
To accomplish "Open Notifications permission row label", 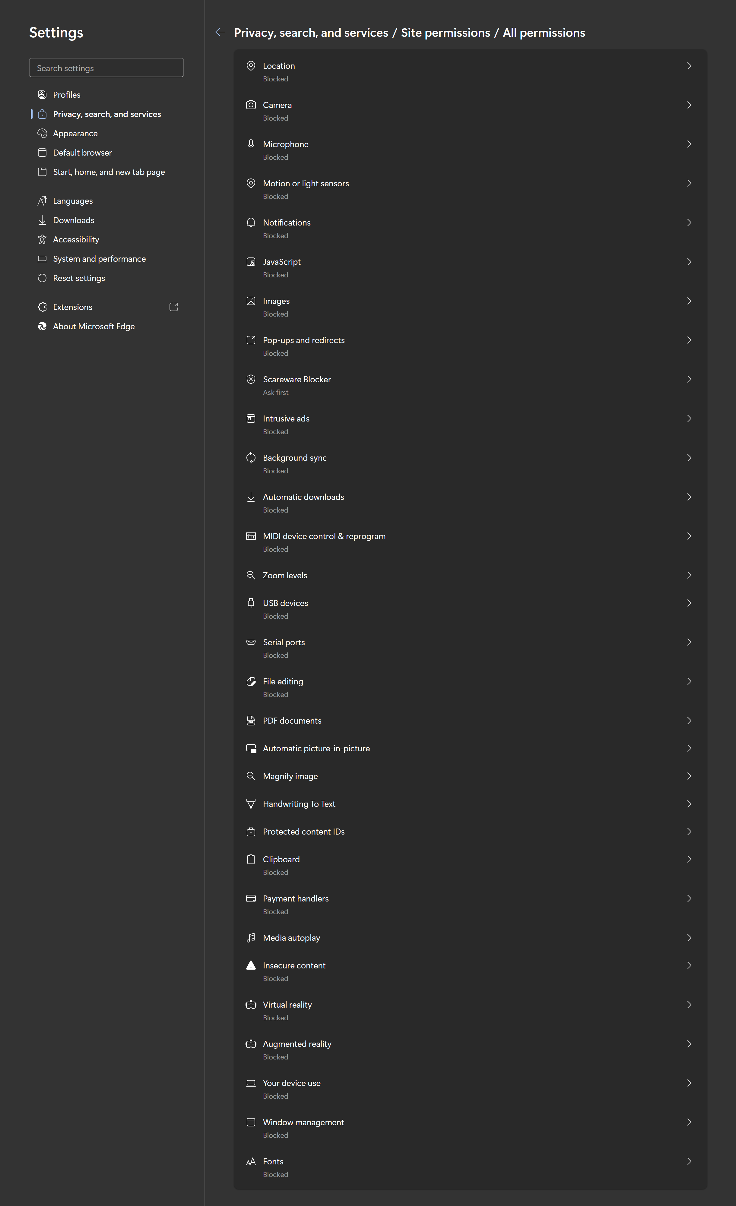I will click(287, 222).
